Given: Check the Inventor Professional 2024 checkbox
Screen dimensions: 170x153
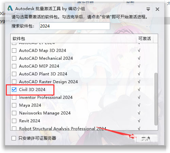Looking at the screenshot, I should [14, 97].
